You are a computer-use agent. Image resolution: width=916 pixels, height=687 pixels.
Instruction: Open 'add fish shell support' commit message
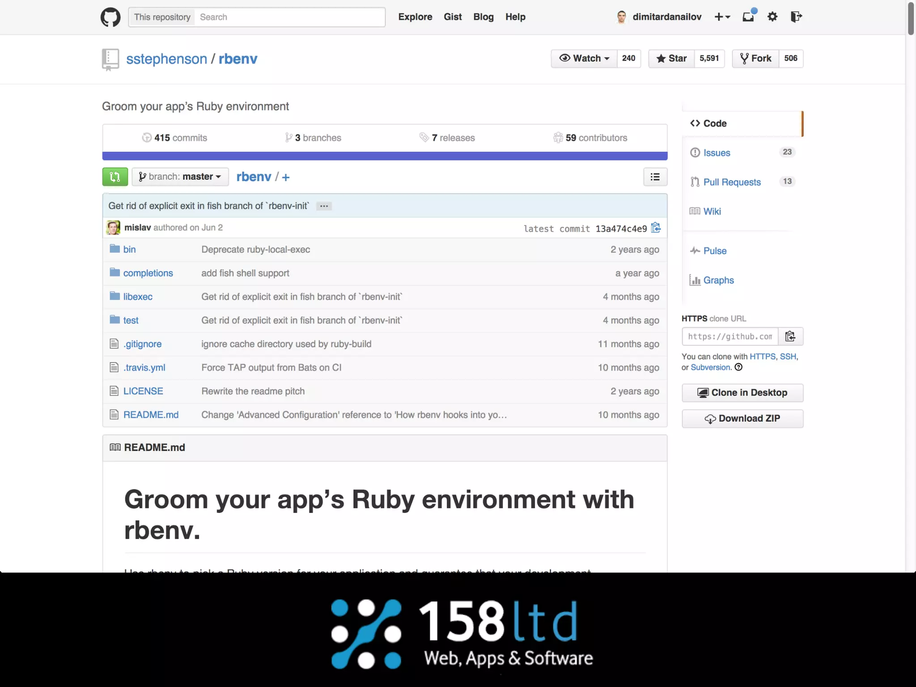(245, 273)
